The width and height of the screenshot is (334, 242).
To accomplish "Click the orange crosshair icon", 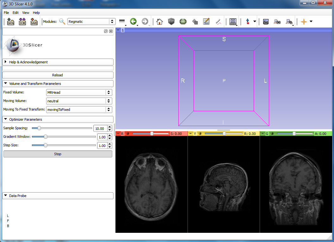I will 304,22.
